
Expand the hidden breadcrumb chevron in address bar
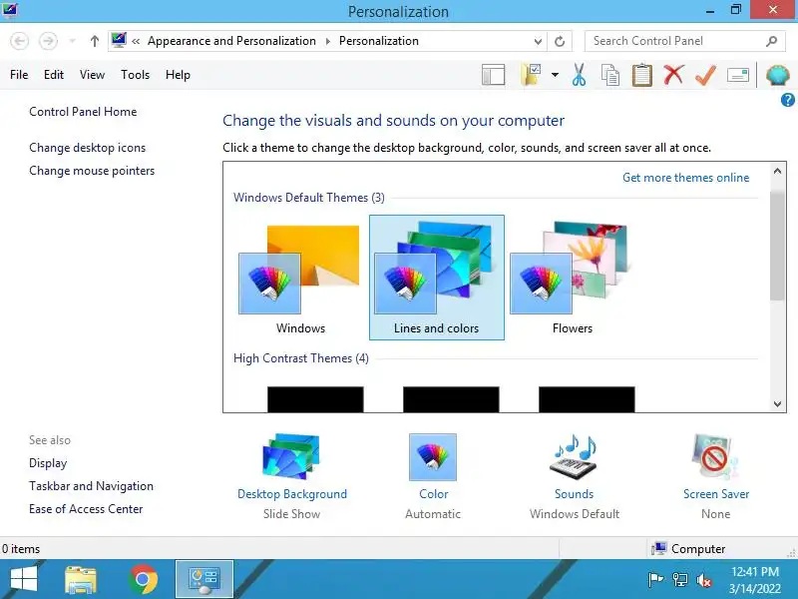pos(136,41)
